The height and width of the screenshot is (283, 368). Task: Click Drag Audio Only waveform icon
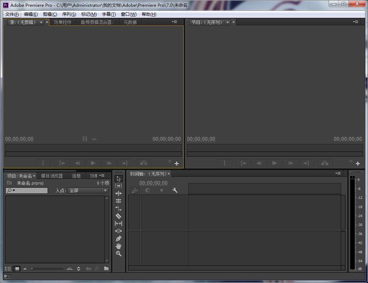(94, 139)
